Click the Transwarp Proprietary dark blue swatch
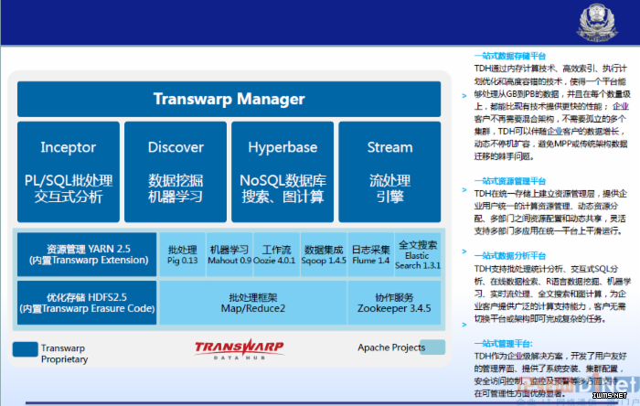Screen dimensions: 640x406 click(x=26, y=349)
